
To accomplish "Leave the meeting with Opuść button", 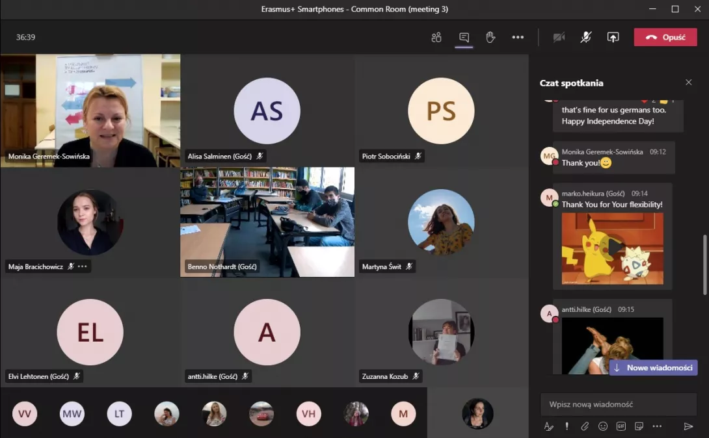I will pyautogui.click(x=665, y=37).
